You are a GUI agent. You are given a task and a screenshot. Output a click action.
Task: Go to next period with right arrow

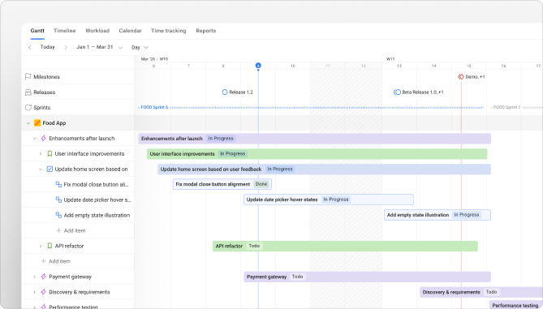(66, 47)
